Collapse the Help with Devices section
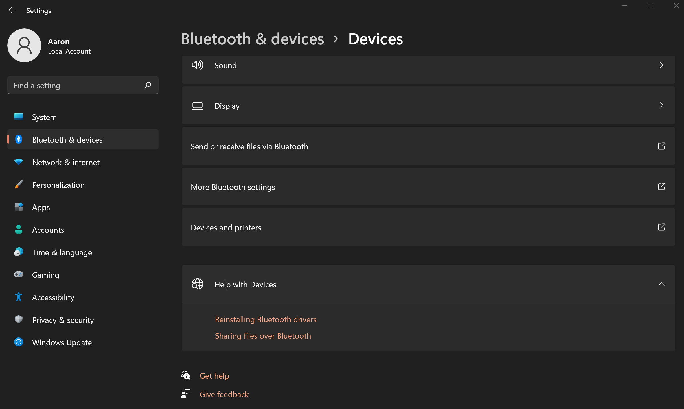 tap(661, 284)
